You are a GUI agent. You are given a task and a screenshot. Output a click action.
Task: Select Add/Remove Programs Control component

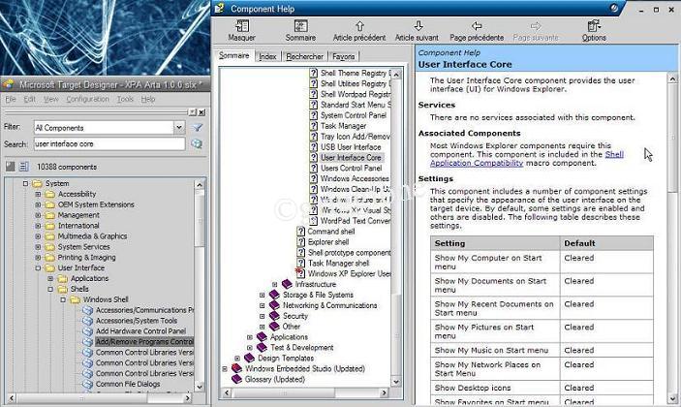[144, 342]
